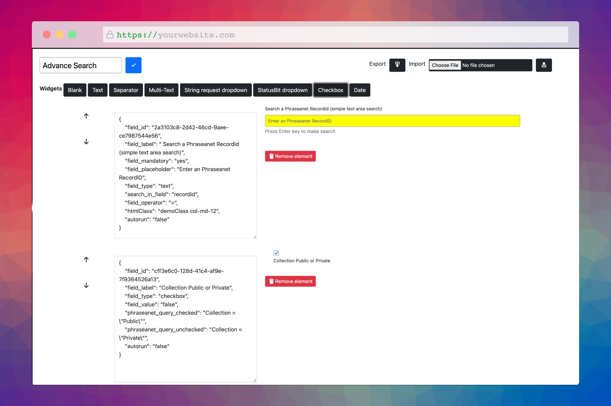This screenshot has width=611, height=406.
Task: Move the Collection checkbox field up
Action: pyautogui.click(x=86, y=260)
